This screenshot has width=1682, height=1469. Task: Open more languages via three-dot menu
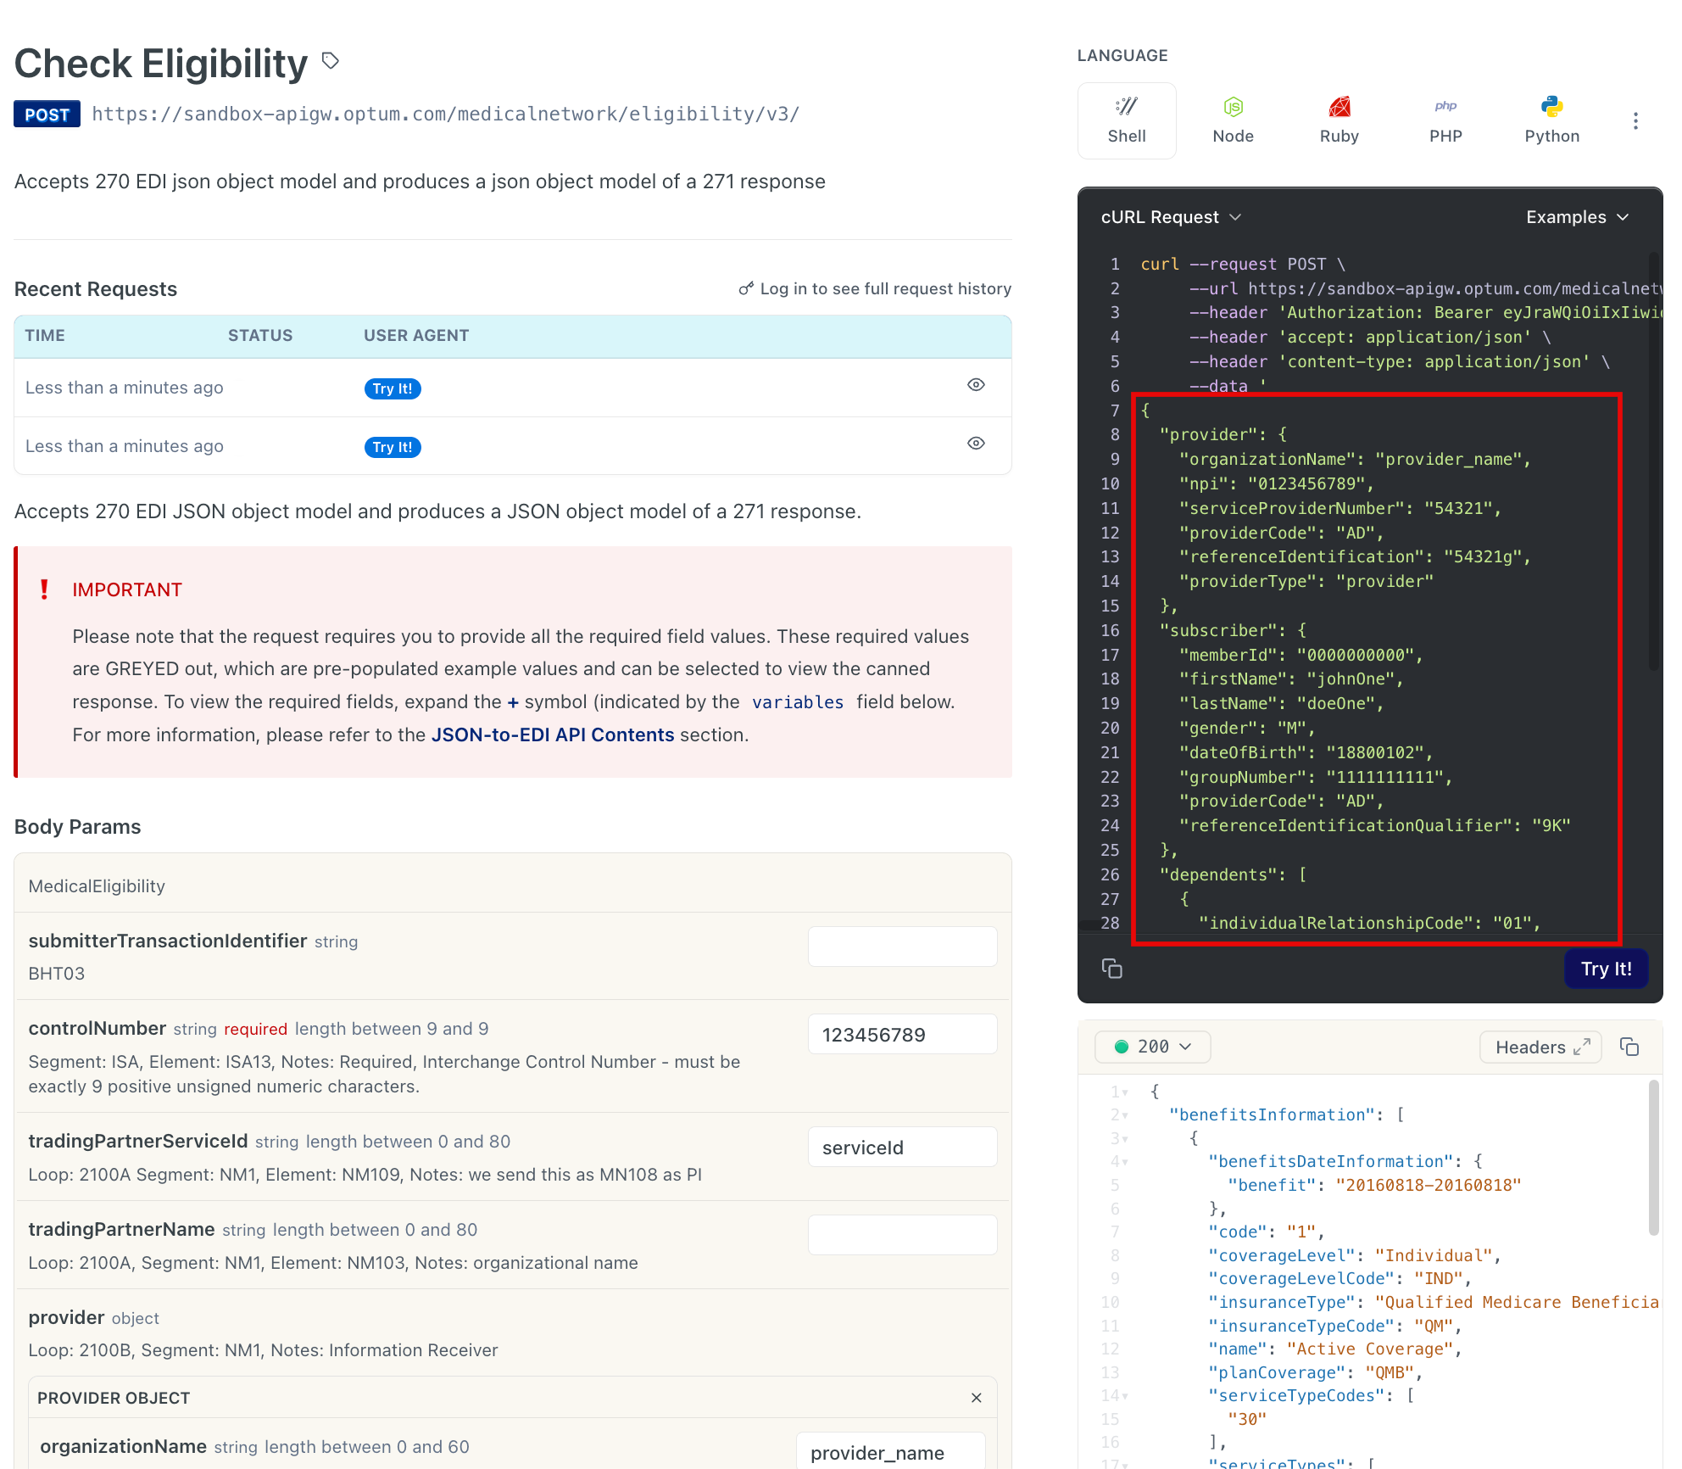click(1635, 121)
